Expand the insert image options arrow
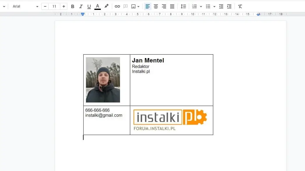The image size is (305, 171). [138, 6]
